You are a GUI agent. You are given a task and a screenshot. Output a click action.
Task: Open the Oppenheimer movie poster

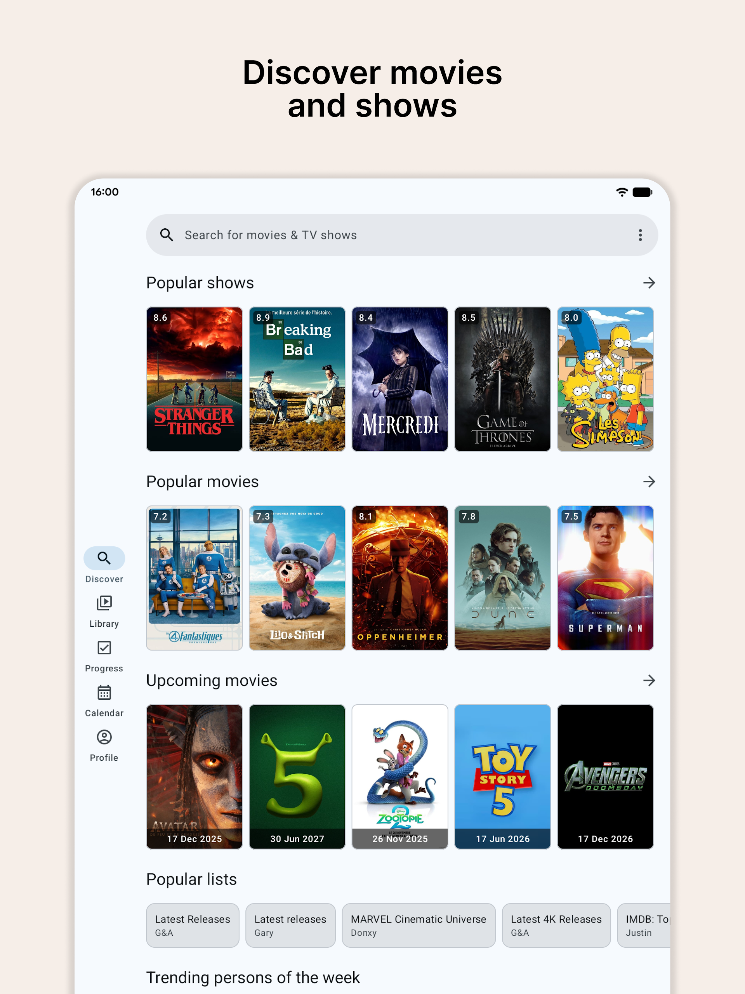399,578
